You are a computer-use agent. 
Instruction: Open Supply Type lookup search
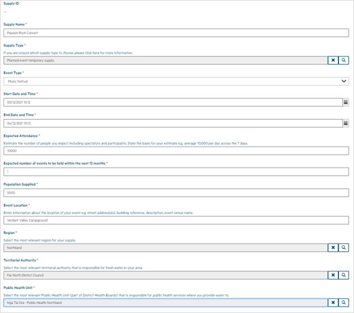pos(344,60)
